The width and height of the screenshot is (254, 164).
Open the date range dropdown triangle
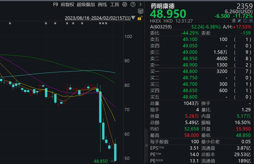click(133, 18)
